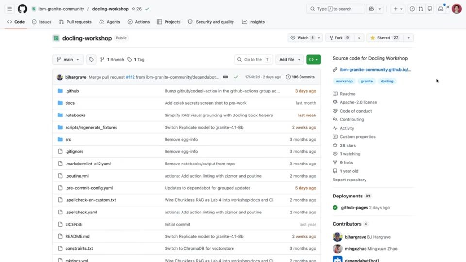Expand the Fork options dropdown arrow
Screen dimensions: 466x262
pyautogui.click(x=359, y=38)
